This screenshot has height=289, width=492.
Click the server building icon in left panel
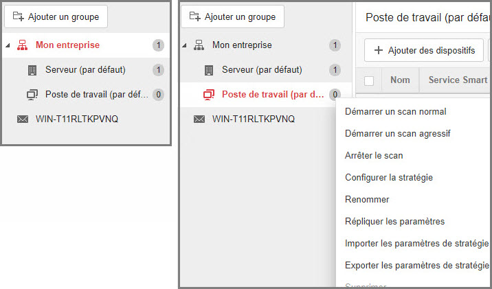[32, 70]
